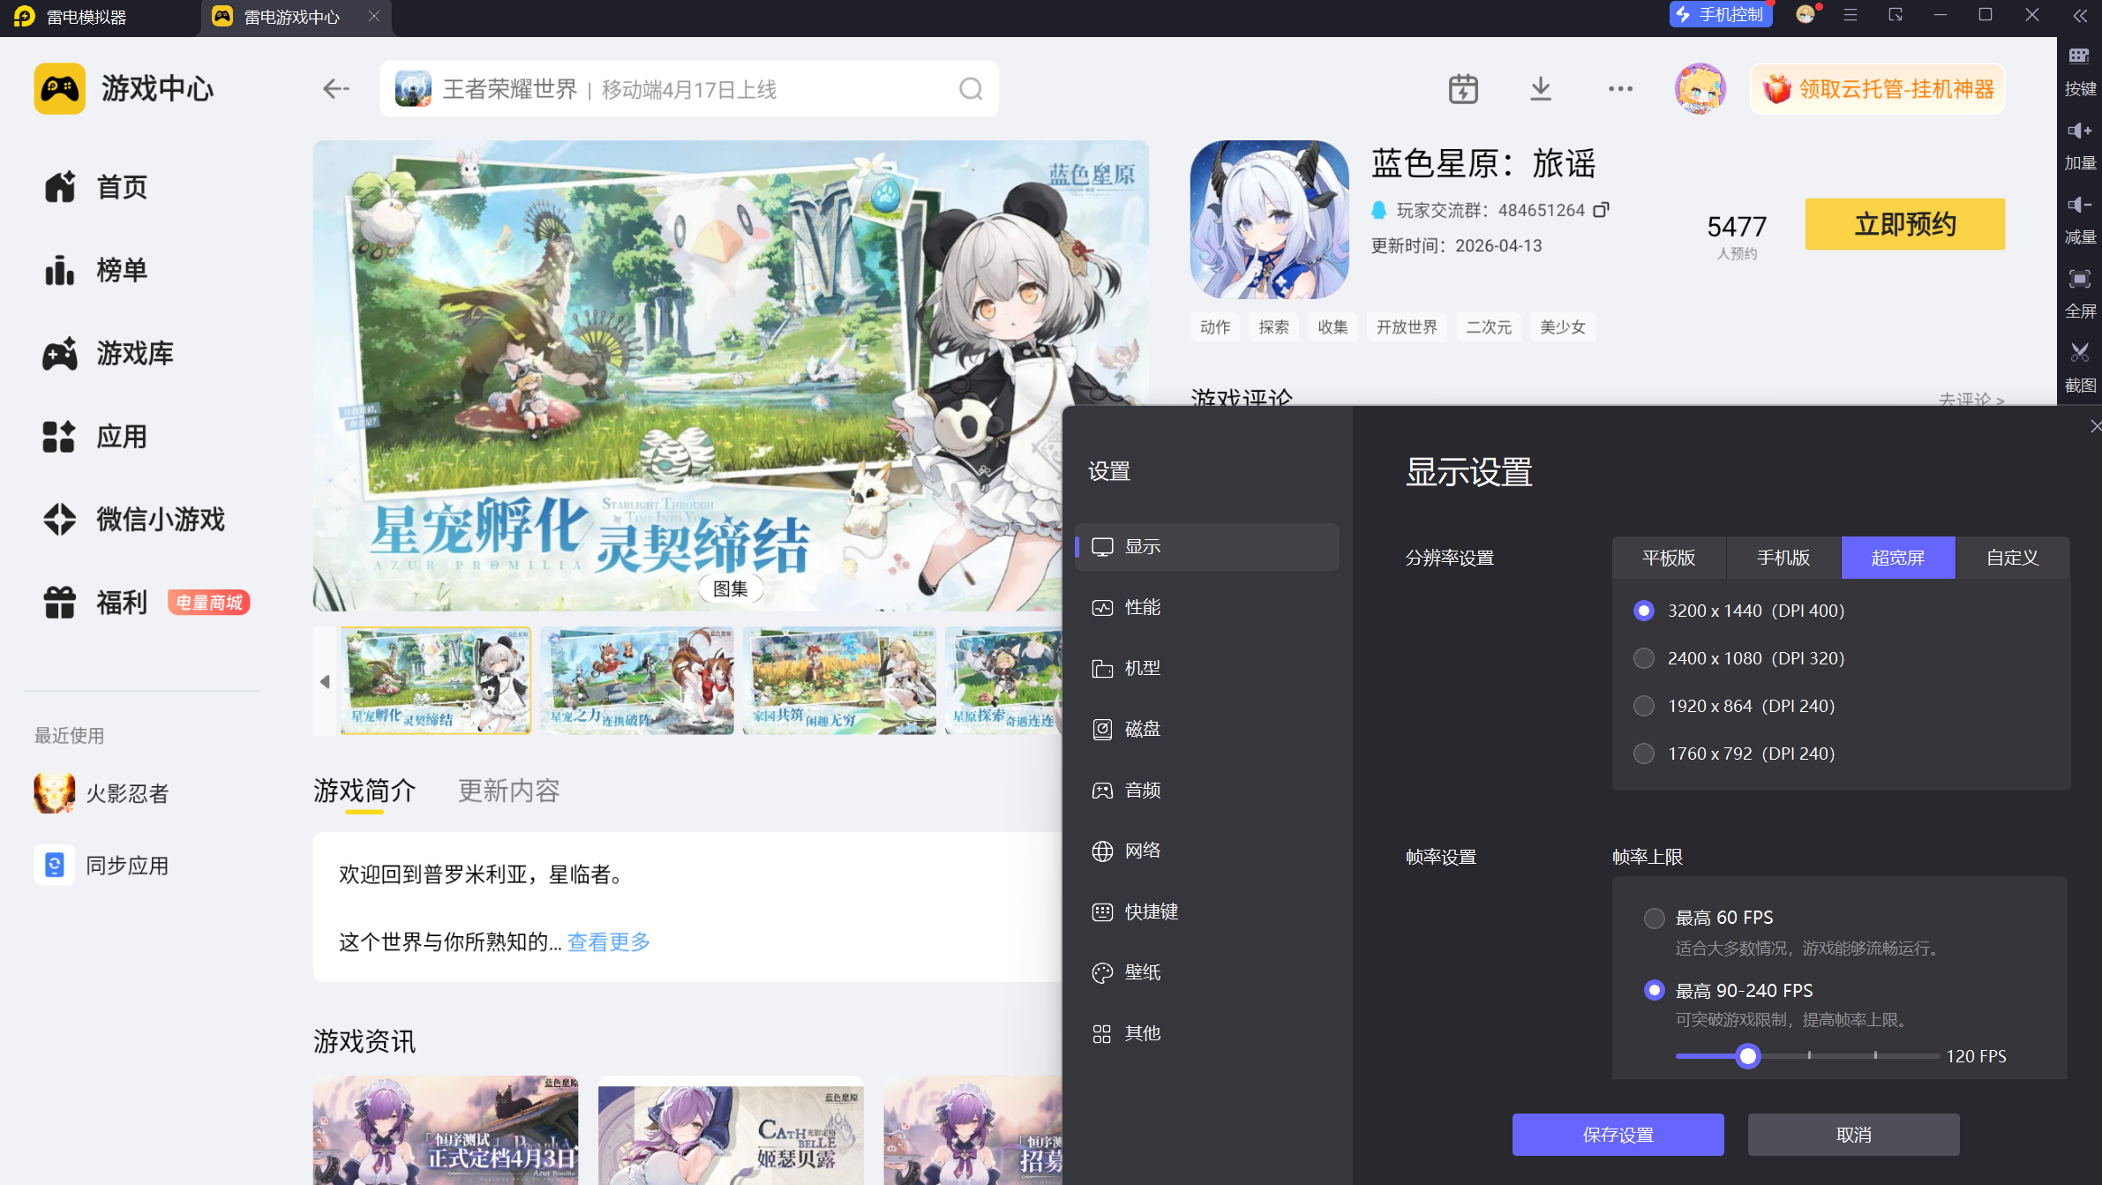
Task: Select 2400 x 1080 resolution option
Action: click(1644, 658)
